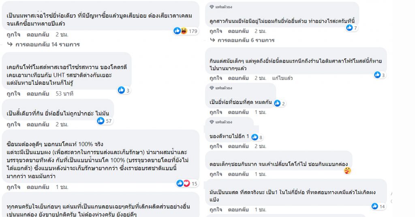415x217 pixels.
Task: Click ตอบกลับ under the UHT comparison comment
Action: tap(38, 94)
